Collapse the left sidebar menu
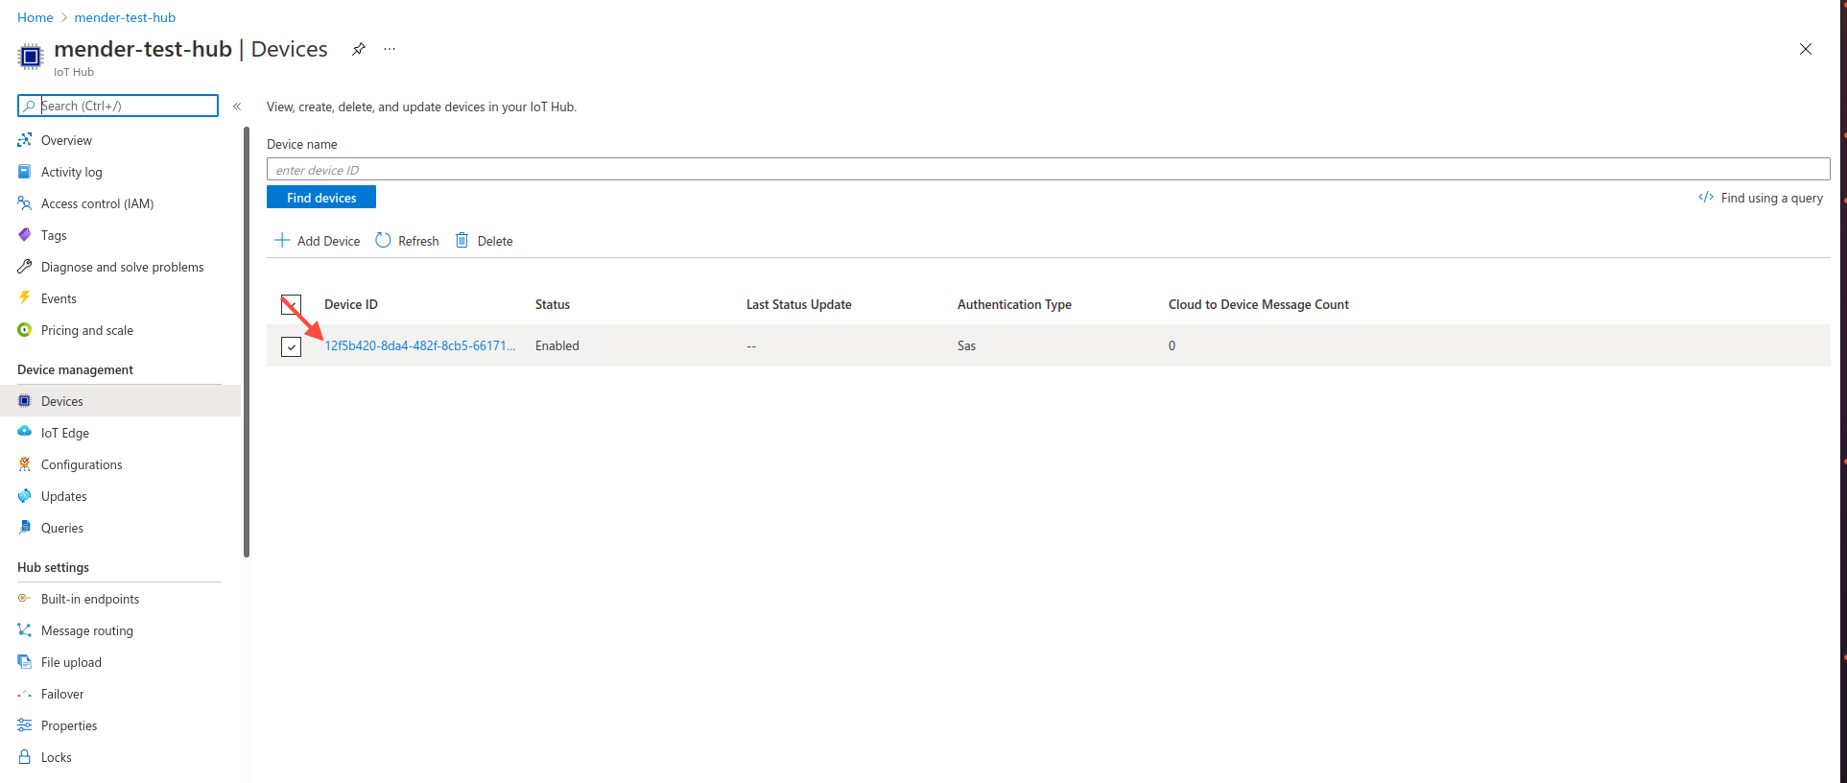 (x=237, y=107)
